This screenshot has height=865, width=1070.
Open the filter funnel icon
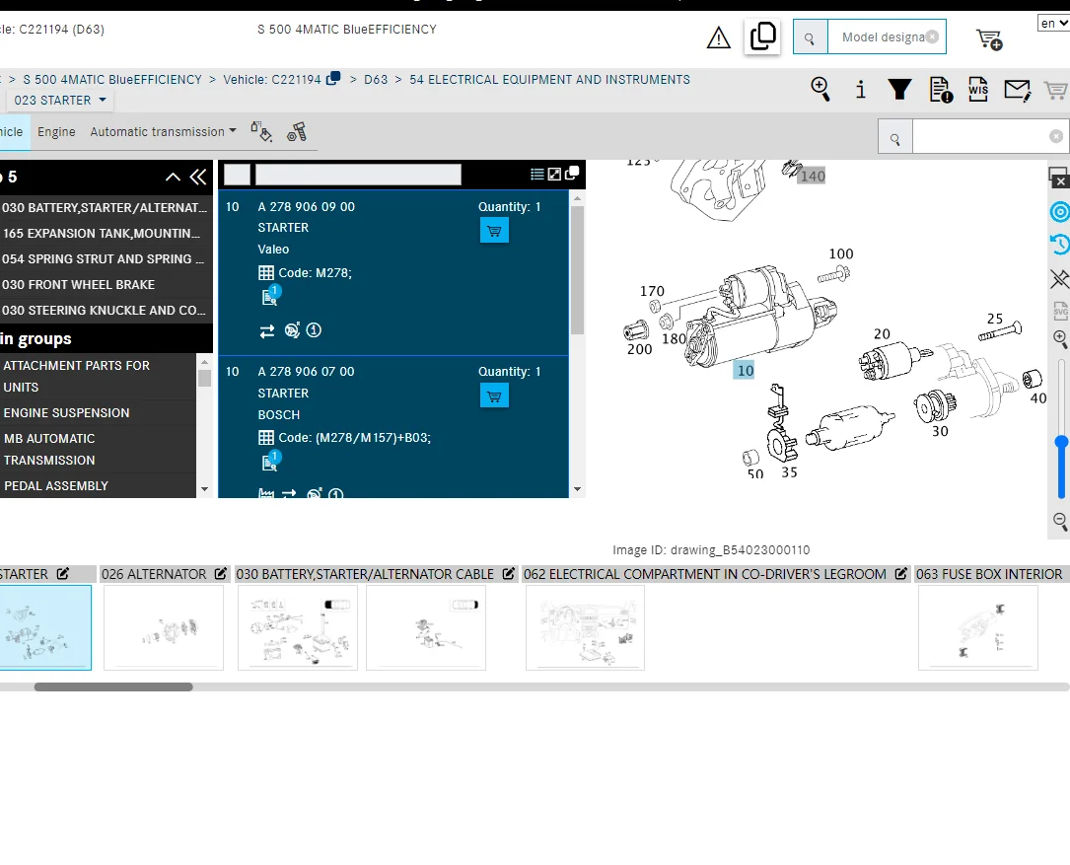coord(899,90)
